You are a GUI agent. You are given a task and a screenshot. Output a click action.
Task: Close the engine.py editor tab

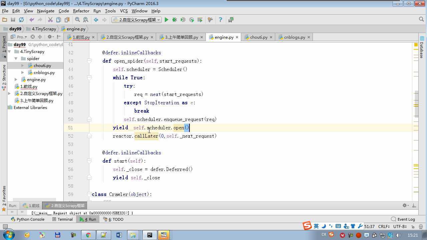click(237, 37)
